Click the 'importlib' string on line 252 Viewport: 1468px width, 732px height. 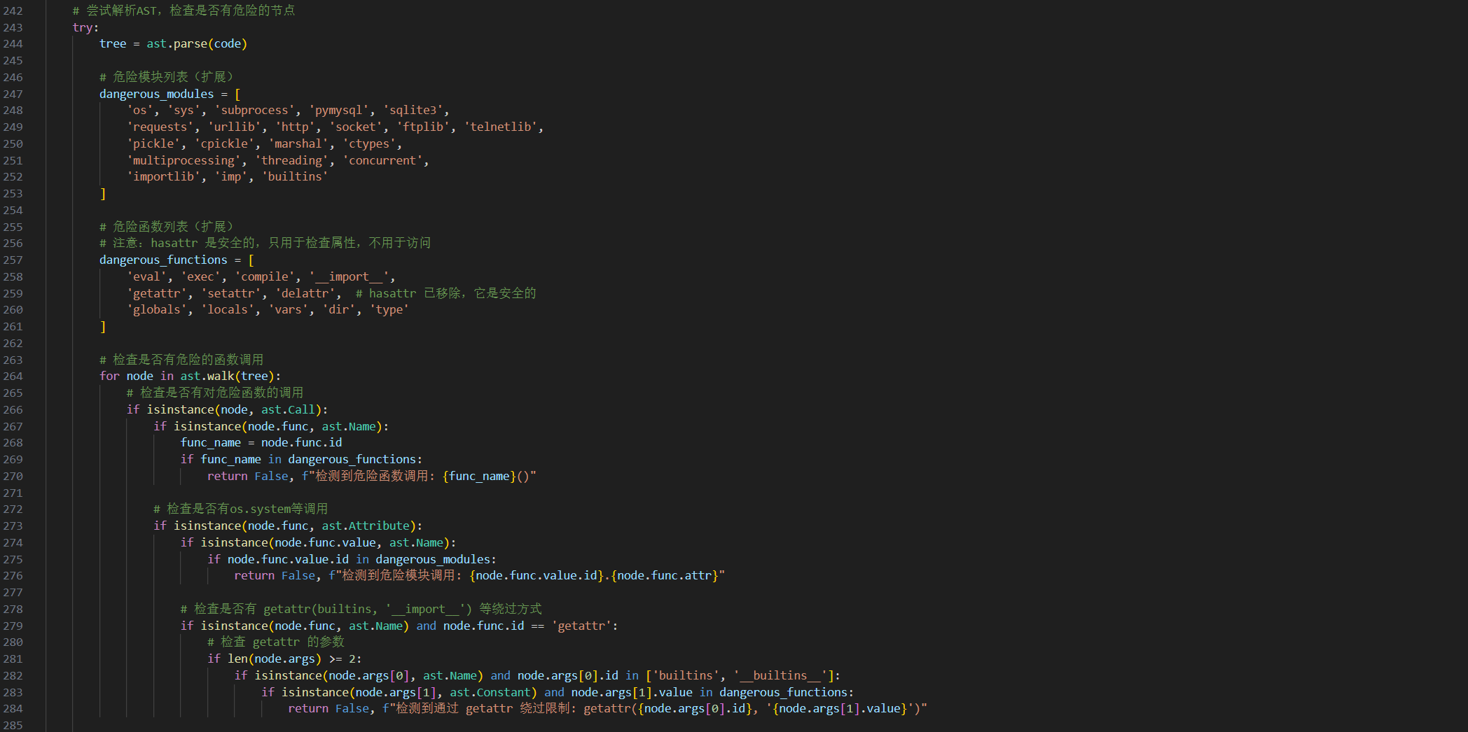[x=163, y=176]
